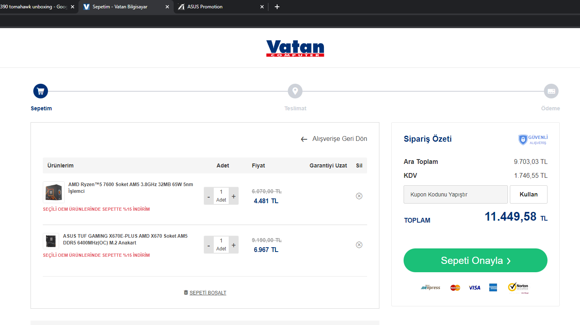
Task: Close the ASUS Promotion tab
Action: [x=262, y=7]
